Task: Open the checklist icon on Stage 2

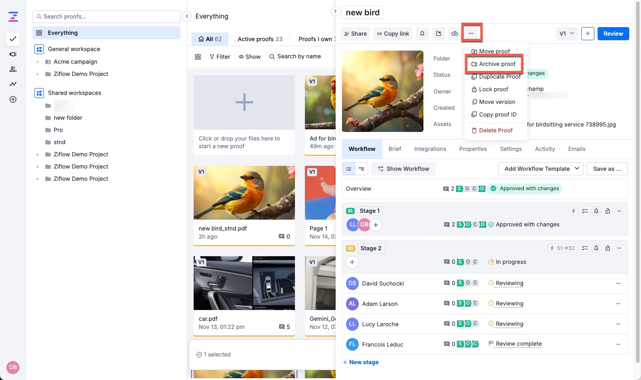Action: [584, 248]
